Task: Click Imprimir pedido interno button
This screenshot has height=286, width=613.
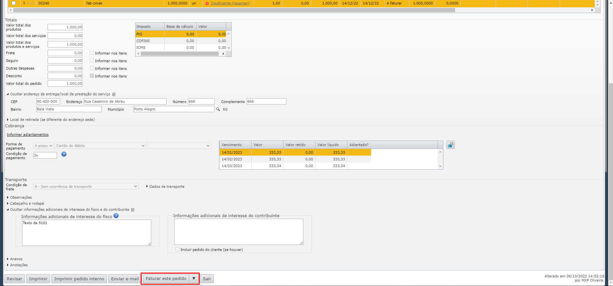Action: pyautogui.click(x=79, y=279)
